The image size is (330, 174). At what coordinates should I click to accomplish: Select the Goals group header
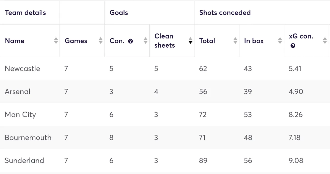(119, 13)
